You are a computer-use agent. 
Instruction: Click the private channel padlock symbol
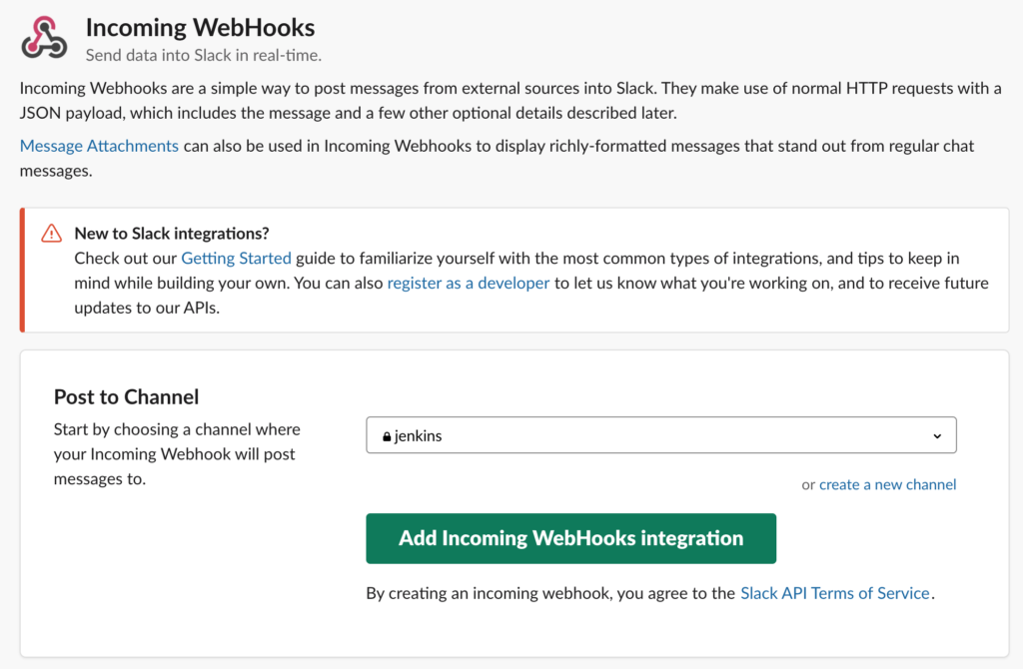[386, 435]
